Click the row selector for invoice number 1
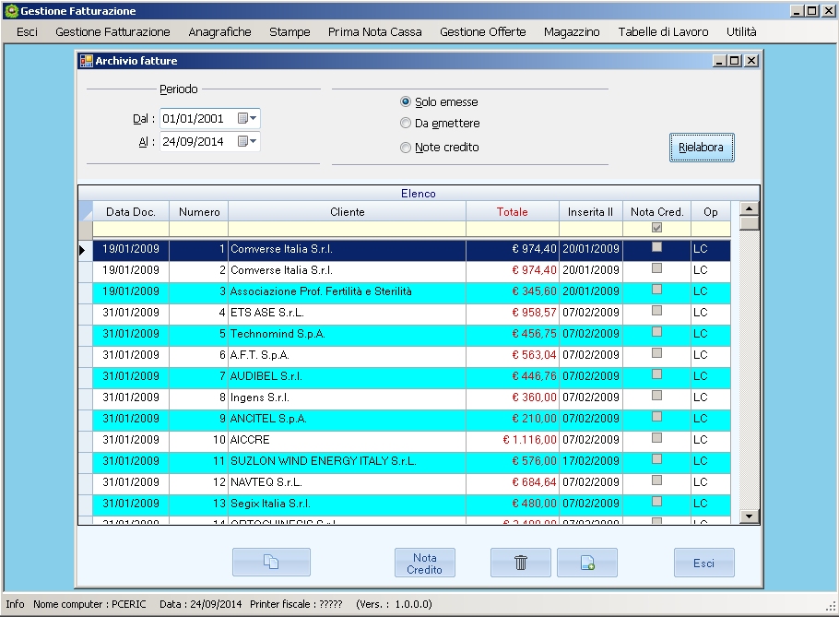This screenshot has width=839, height=617. [x=85, y=250]
